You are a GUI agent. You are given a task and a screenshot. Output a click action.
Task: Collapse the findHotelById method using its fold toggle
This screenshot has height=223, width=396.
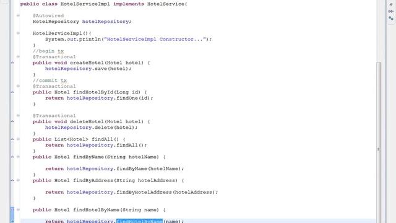(x=18, y=86)
